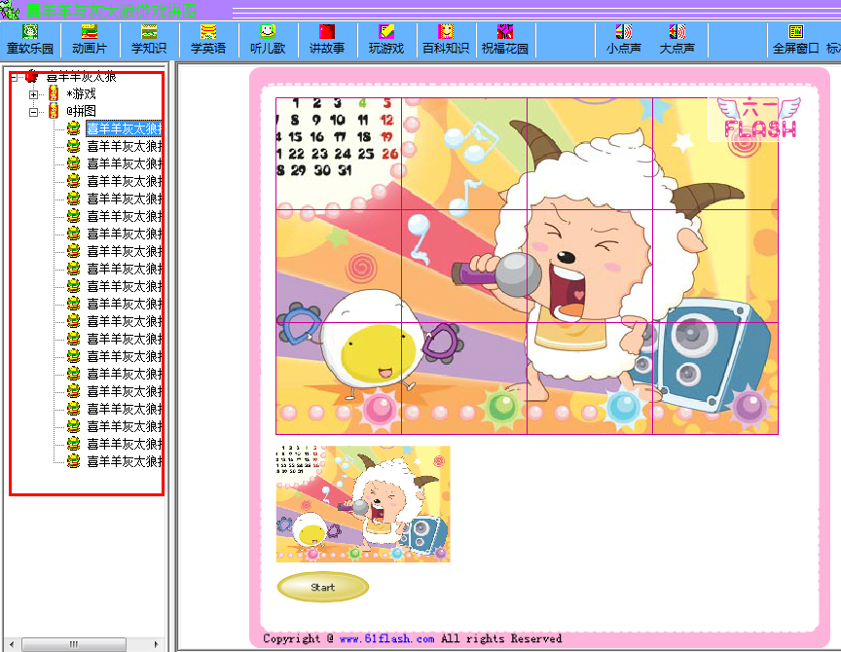Click the puzzle piece with the microphone head

tap(464, 266)
